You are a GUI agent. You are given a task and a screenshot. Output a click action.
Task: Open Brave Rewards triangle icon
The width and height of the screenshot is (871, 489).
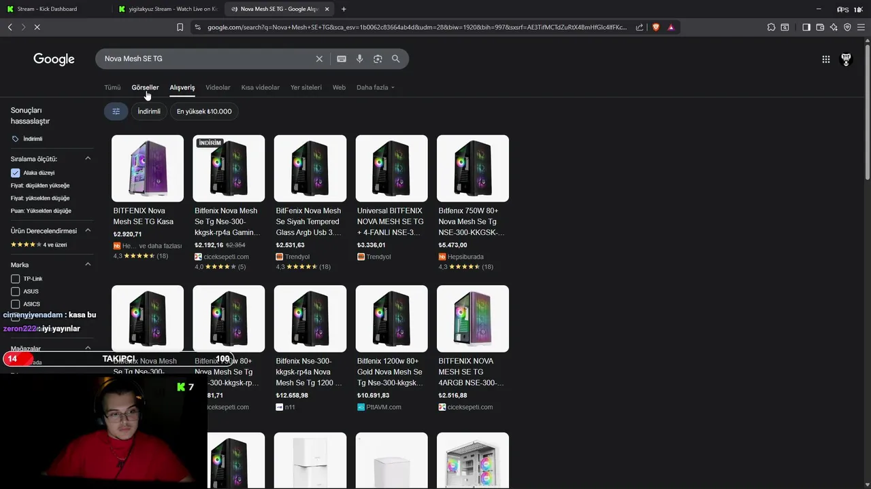click(671, 27)
